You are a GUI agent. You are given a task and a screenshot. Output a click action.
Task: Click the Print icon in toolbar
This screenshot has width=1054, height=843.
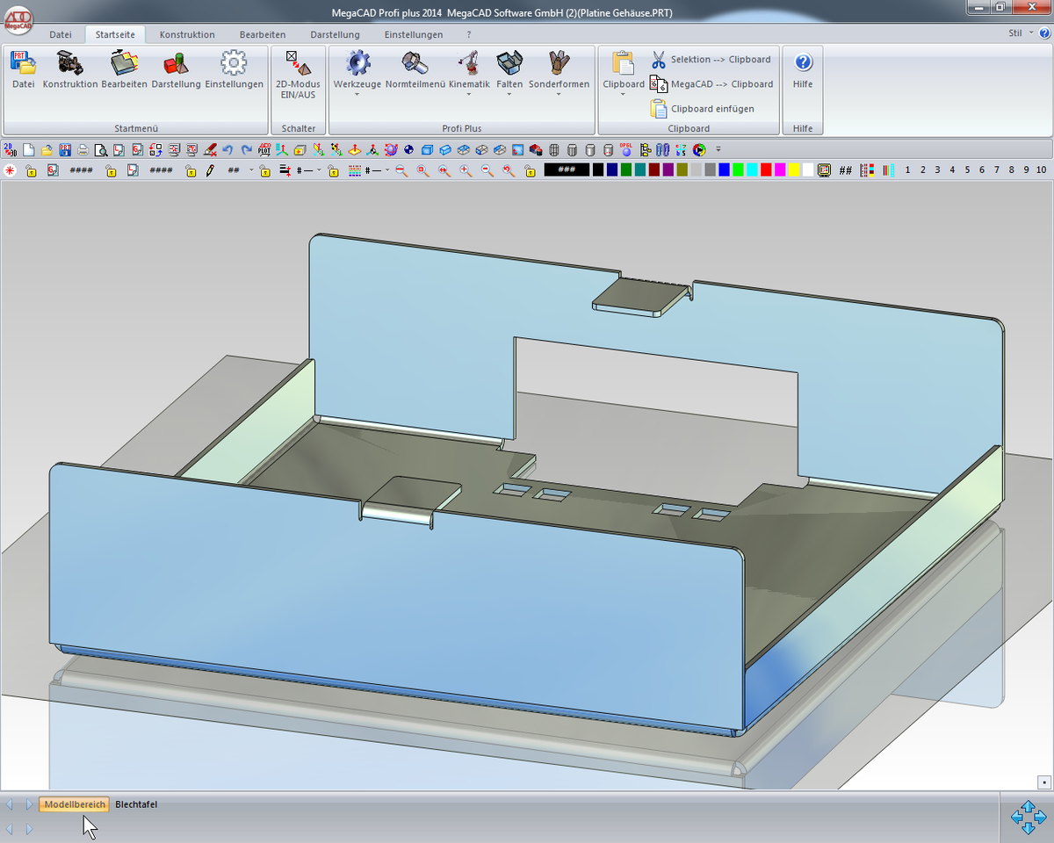(83, 149)
